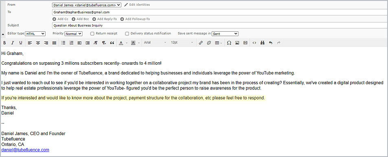Decrease indent

tap(79, 43)
